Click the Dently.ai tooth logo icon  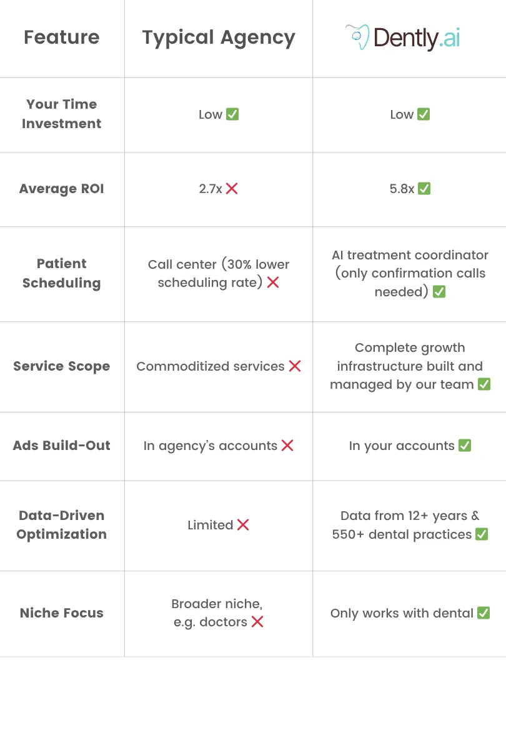click(357, 37)
